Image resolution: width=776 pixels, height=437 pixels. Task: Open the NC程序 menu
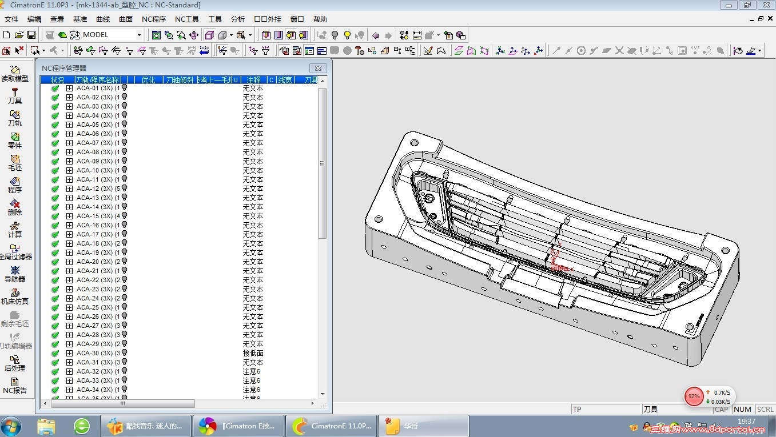coord(154,19)
